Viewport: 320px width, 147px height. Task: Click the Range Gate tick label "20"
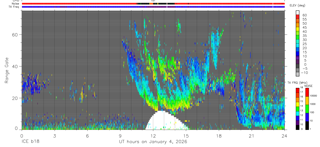[x=15, y=98]
